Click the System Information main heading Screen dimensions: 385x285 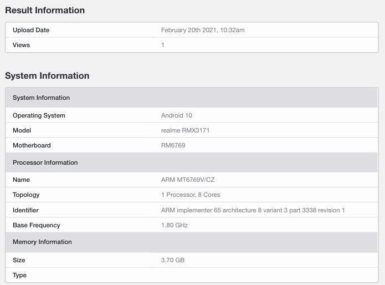47,75
